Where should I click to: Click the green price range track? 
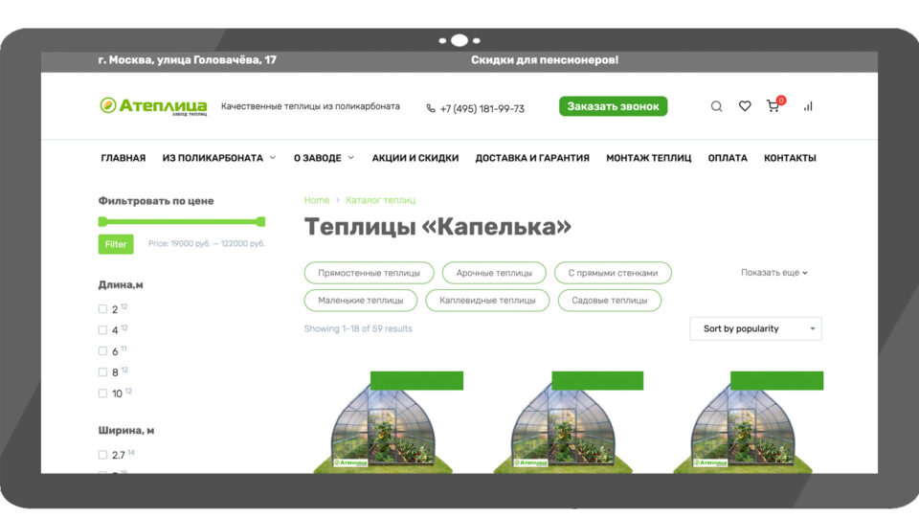182,221
